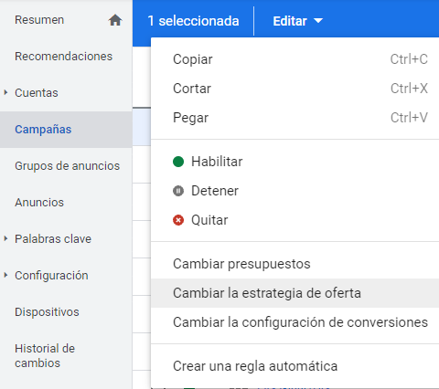Select Cortar in the edit menu
This screenshot has height=389, width=439.
tap(295, 89)
